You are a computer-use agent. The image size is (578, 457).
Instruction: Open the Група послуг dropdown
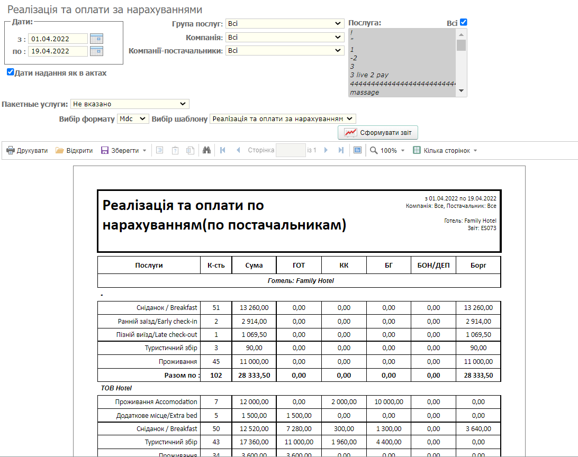[x=285, y=24]
